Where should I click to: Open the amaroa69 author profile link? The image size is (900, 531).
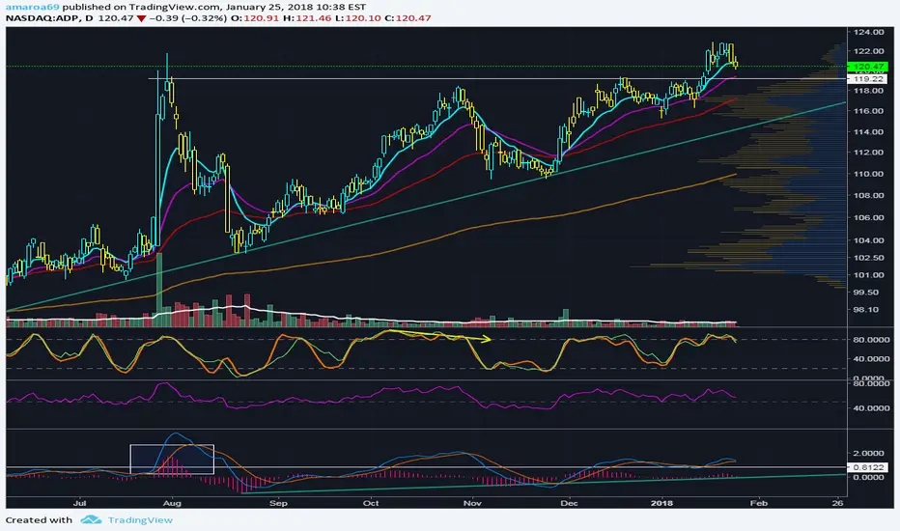pyautogui.click(x=32, y=7)
